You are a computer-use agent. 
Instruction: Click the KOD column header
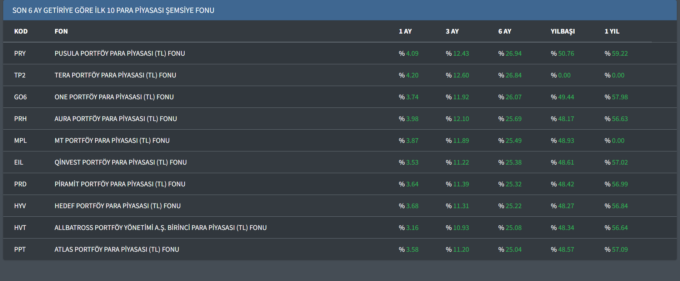point(21,31)
